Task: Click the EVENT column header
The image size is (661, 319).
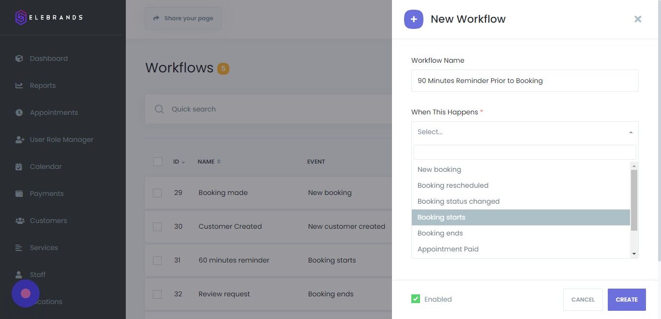Action: coord(316,162)
